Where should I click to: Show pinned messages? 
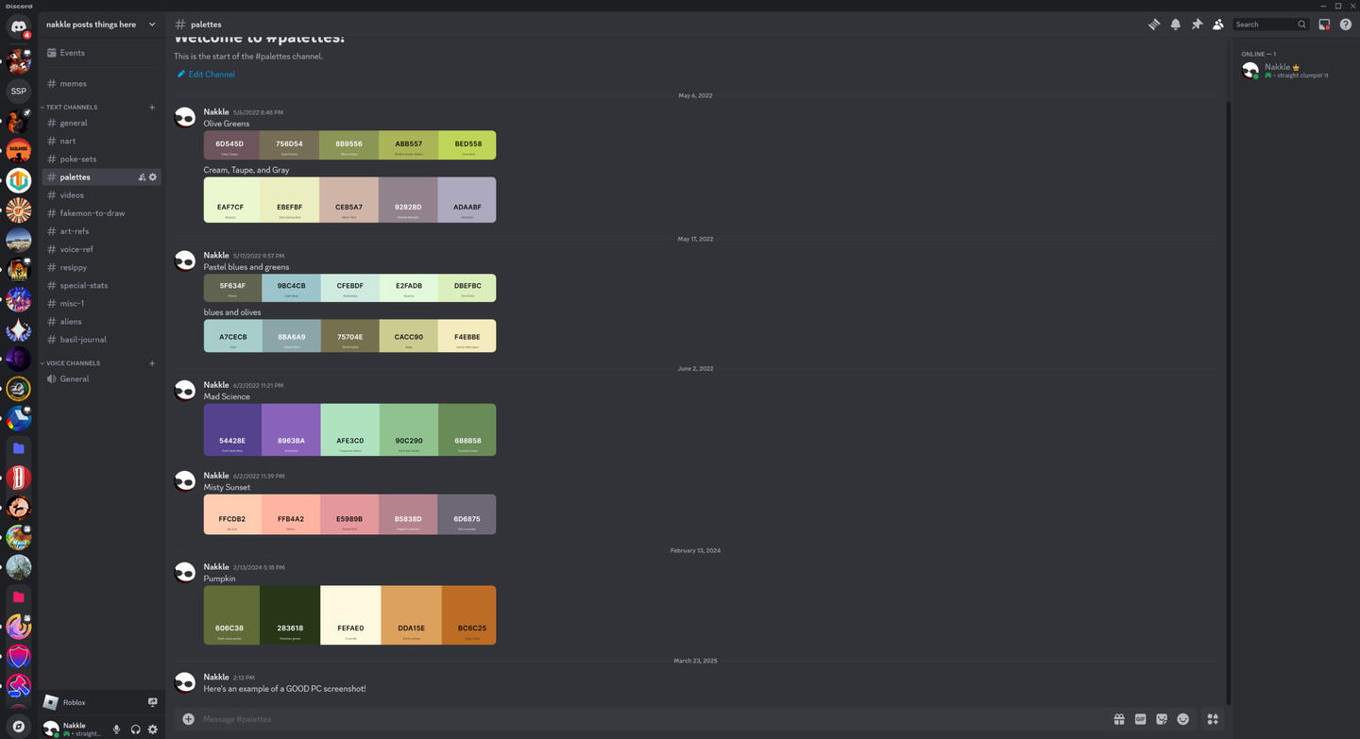coord(1197,25)
